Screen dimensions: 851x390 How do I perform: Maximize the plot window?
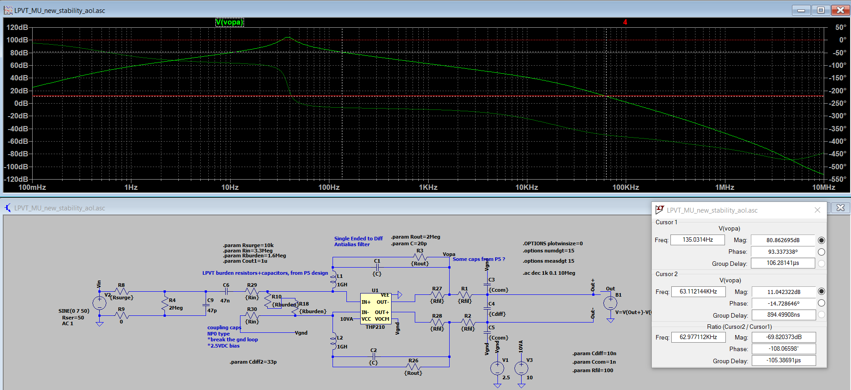pyautogui.click(x=821, y=10)
